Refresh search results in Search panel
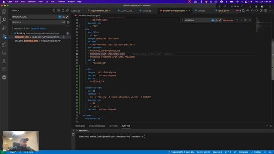This screenshot has height=154, width=274. 54,11
